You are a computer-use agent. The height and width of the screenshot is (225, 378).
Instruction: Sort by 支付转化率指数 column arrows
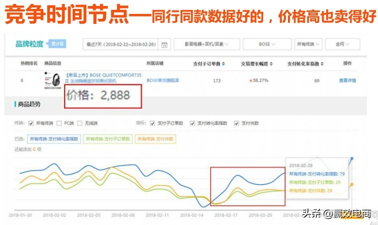[322, 64]
